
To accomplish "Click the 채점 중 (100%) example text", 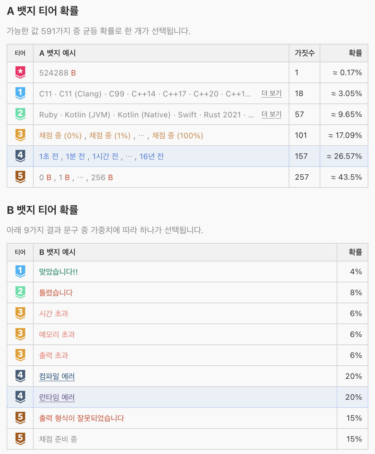I will pyautogui.click(x=177, y=135).
